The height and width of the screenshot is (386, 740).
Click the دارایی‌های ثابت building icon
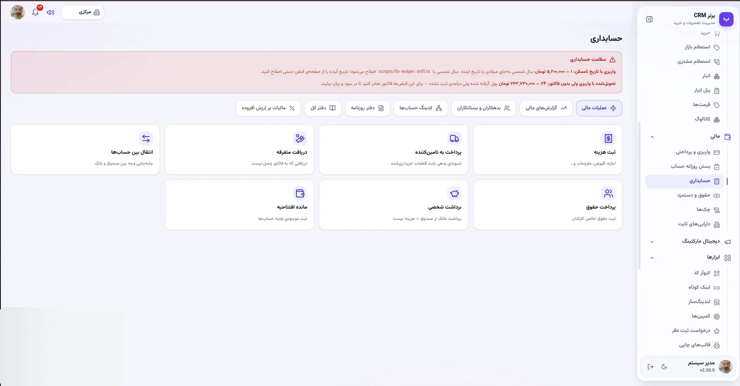click(717, 224)
